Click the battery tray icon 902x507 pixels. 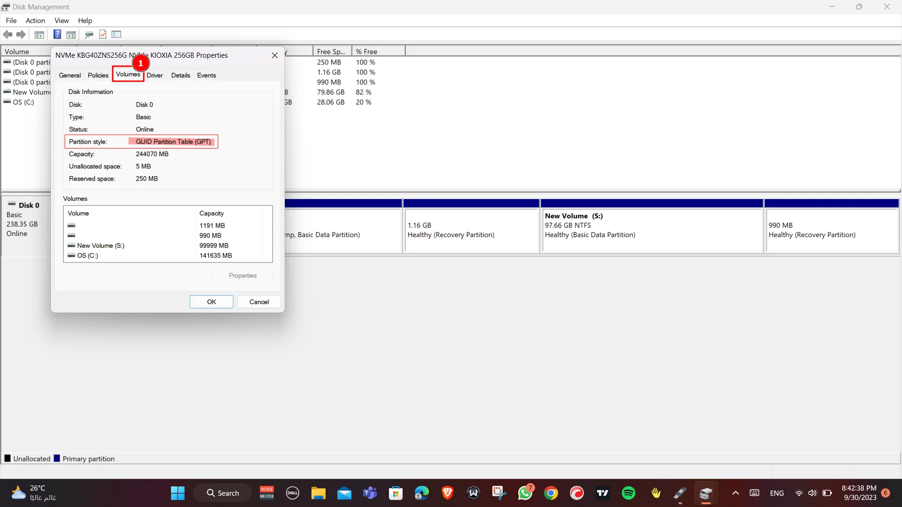827,493
